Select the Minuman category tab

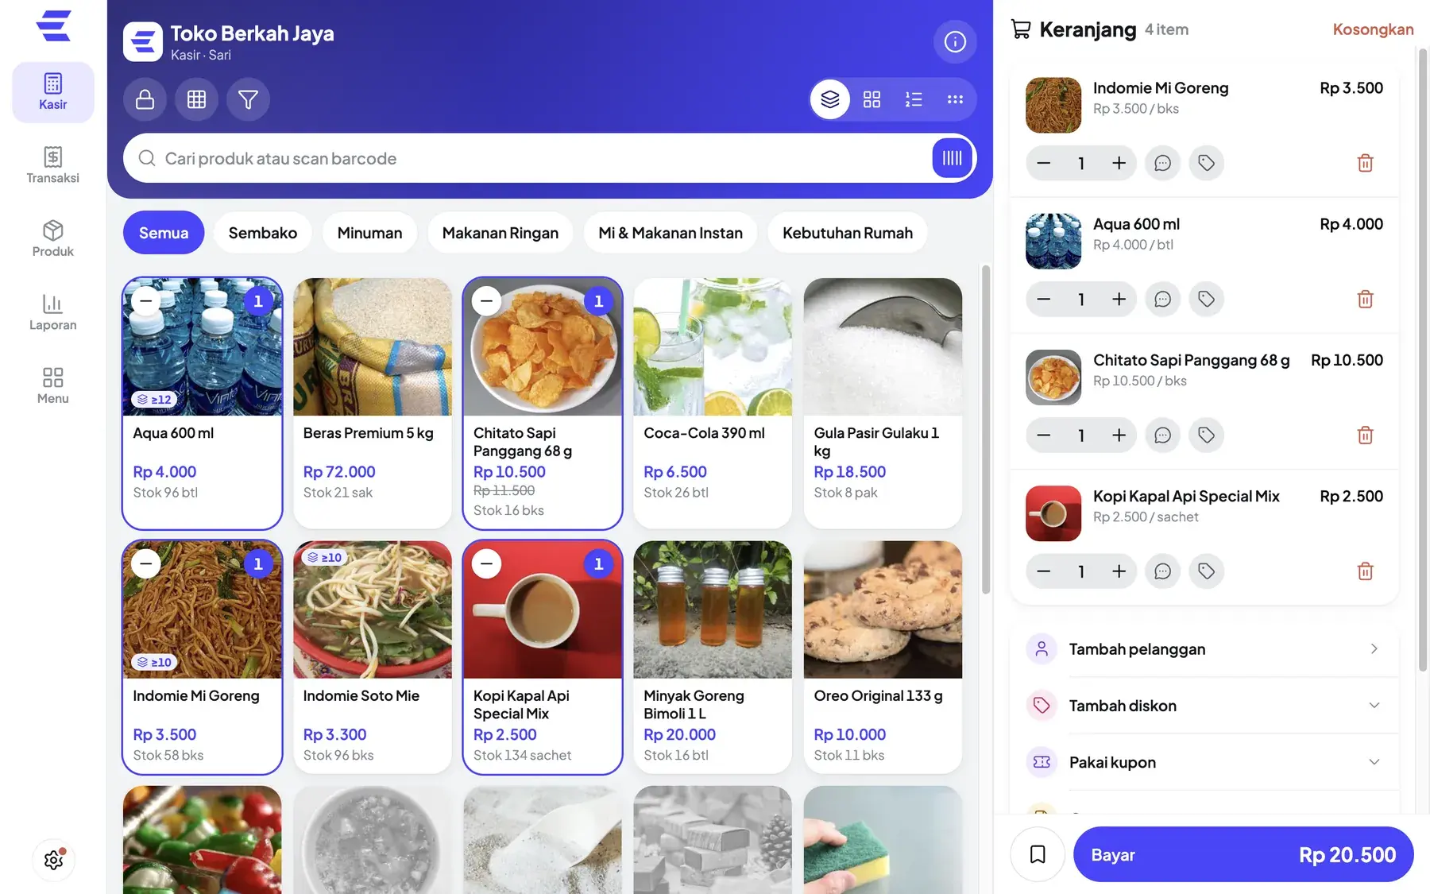pos(369,233)
